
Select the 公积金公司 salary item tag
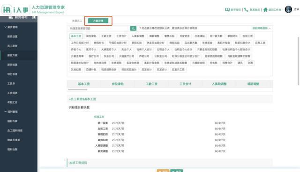pyautogui.click(x=161, y=56)
